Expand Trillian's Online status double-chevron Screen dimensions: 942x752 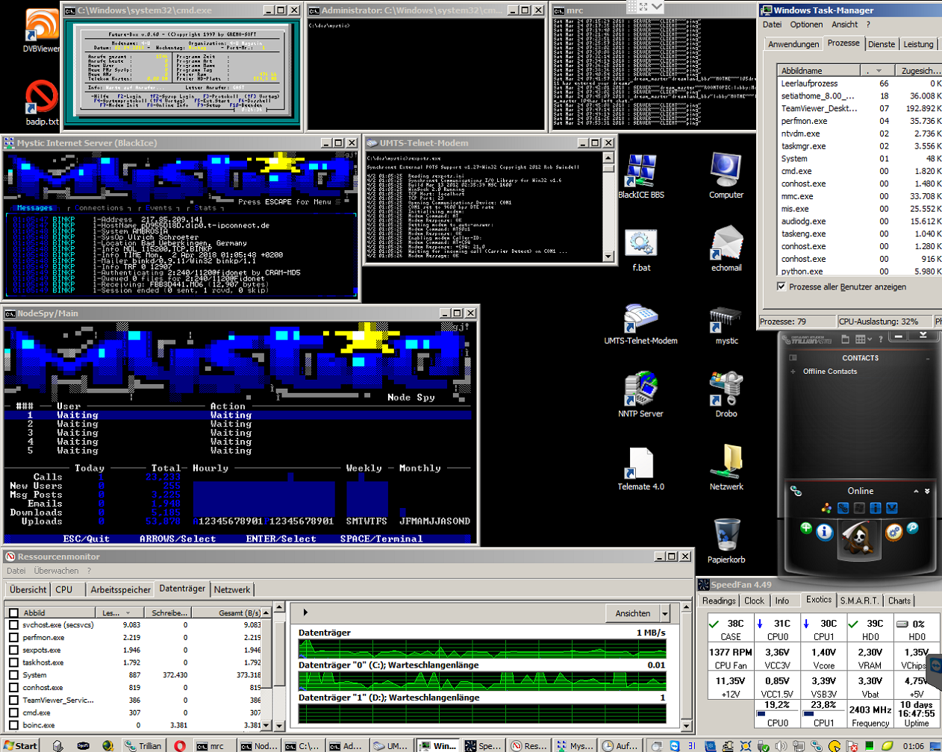(x=927, y=491)
